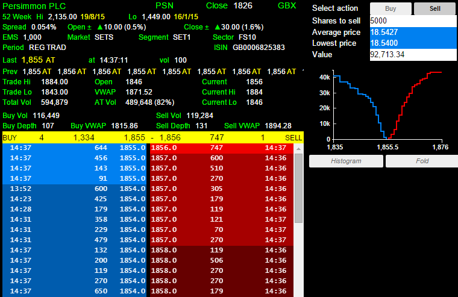
Task: Click sell order 1858.0 with volume 506
Action: coord(222,260)
